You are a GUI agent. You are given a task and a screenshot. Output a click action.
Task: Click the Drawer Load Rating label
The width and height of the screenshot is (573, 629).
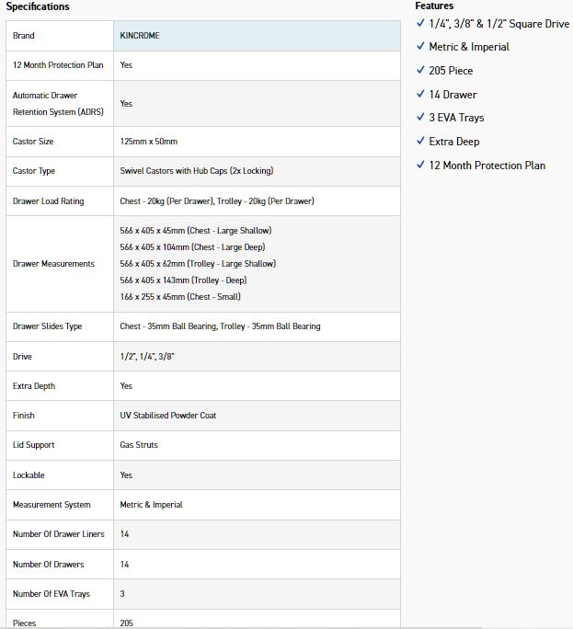pyautogui.click(x=48, y=201)
